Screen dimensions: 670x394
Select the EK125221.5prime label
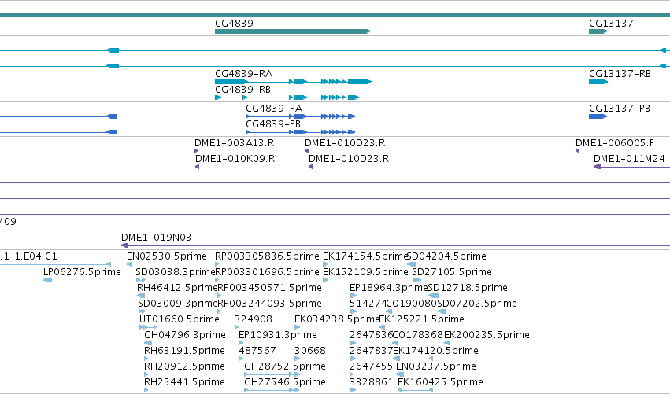tap(422, 319)
